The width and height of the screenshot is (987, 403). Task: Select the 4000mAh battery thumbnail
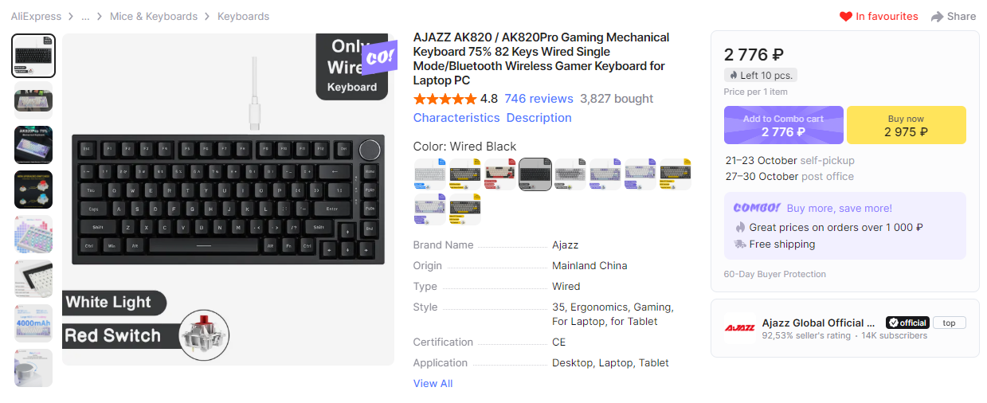[33, 323]
